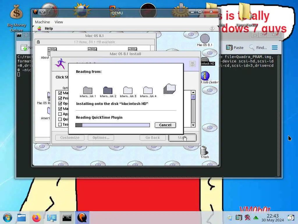Screen dimensions: 298x224
Task: Click the terminal window title bar icon
Action: coord(19,35)
